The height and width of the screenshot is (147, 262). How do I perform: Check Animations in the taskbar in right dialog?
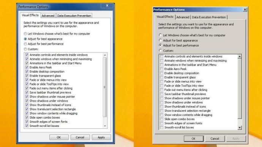click(x=162, y=65)
